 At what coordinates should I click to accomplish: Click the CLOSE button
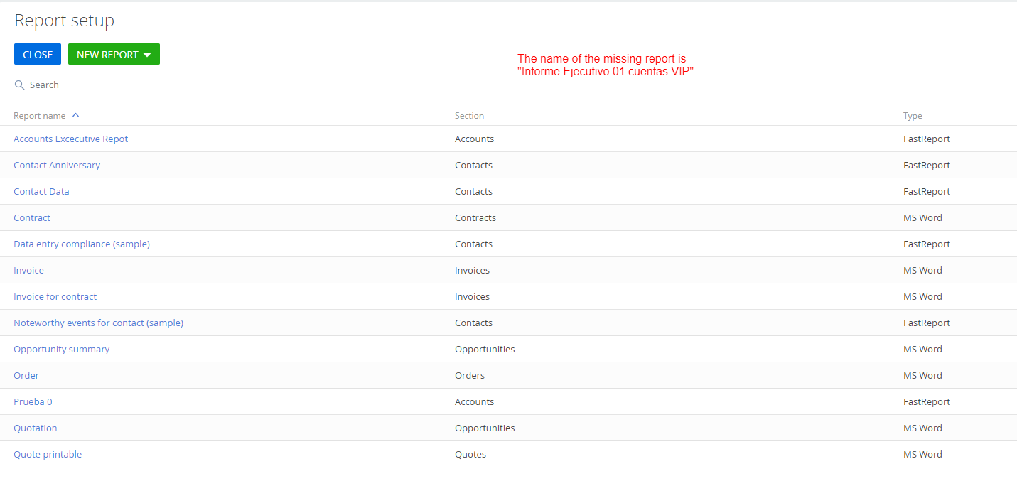[37, 54]
